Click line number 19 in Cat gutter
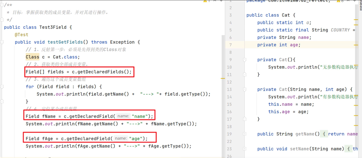362x158 pixels. [x=229, y=134]
